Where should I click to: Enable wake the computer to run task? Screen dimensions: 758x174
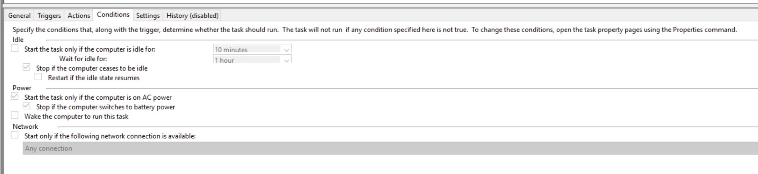pos(15,115)
